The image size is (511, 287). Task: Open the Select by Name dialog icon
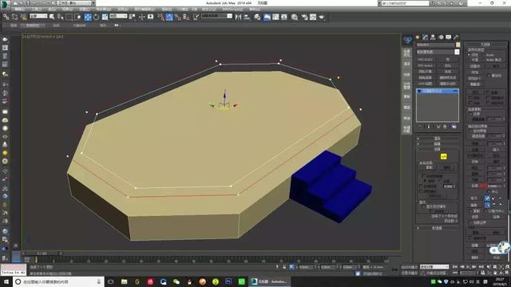tap(61, 17)
